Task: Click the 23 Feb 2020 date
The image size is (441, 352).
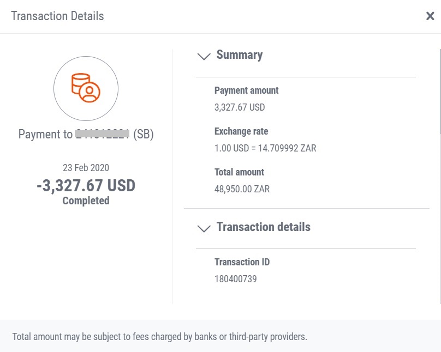Action: 86,168
